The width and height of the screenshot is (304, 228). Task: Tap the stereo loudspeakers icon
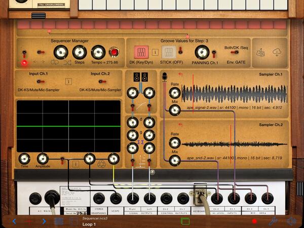pyautogui.click(x=141, y=77)
